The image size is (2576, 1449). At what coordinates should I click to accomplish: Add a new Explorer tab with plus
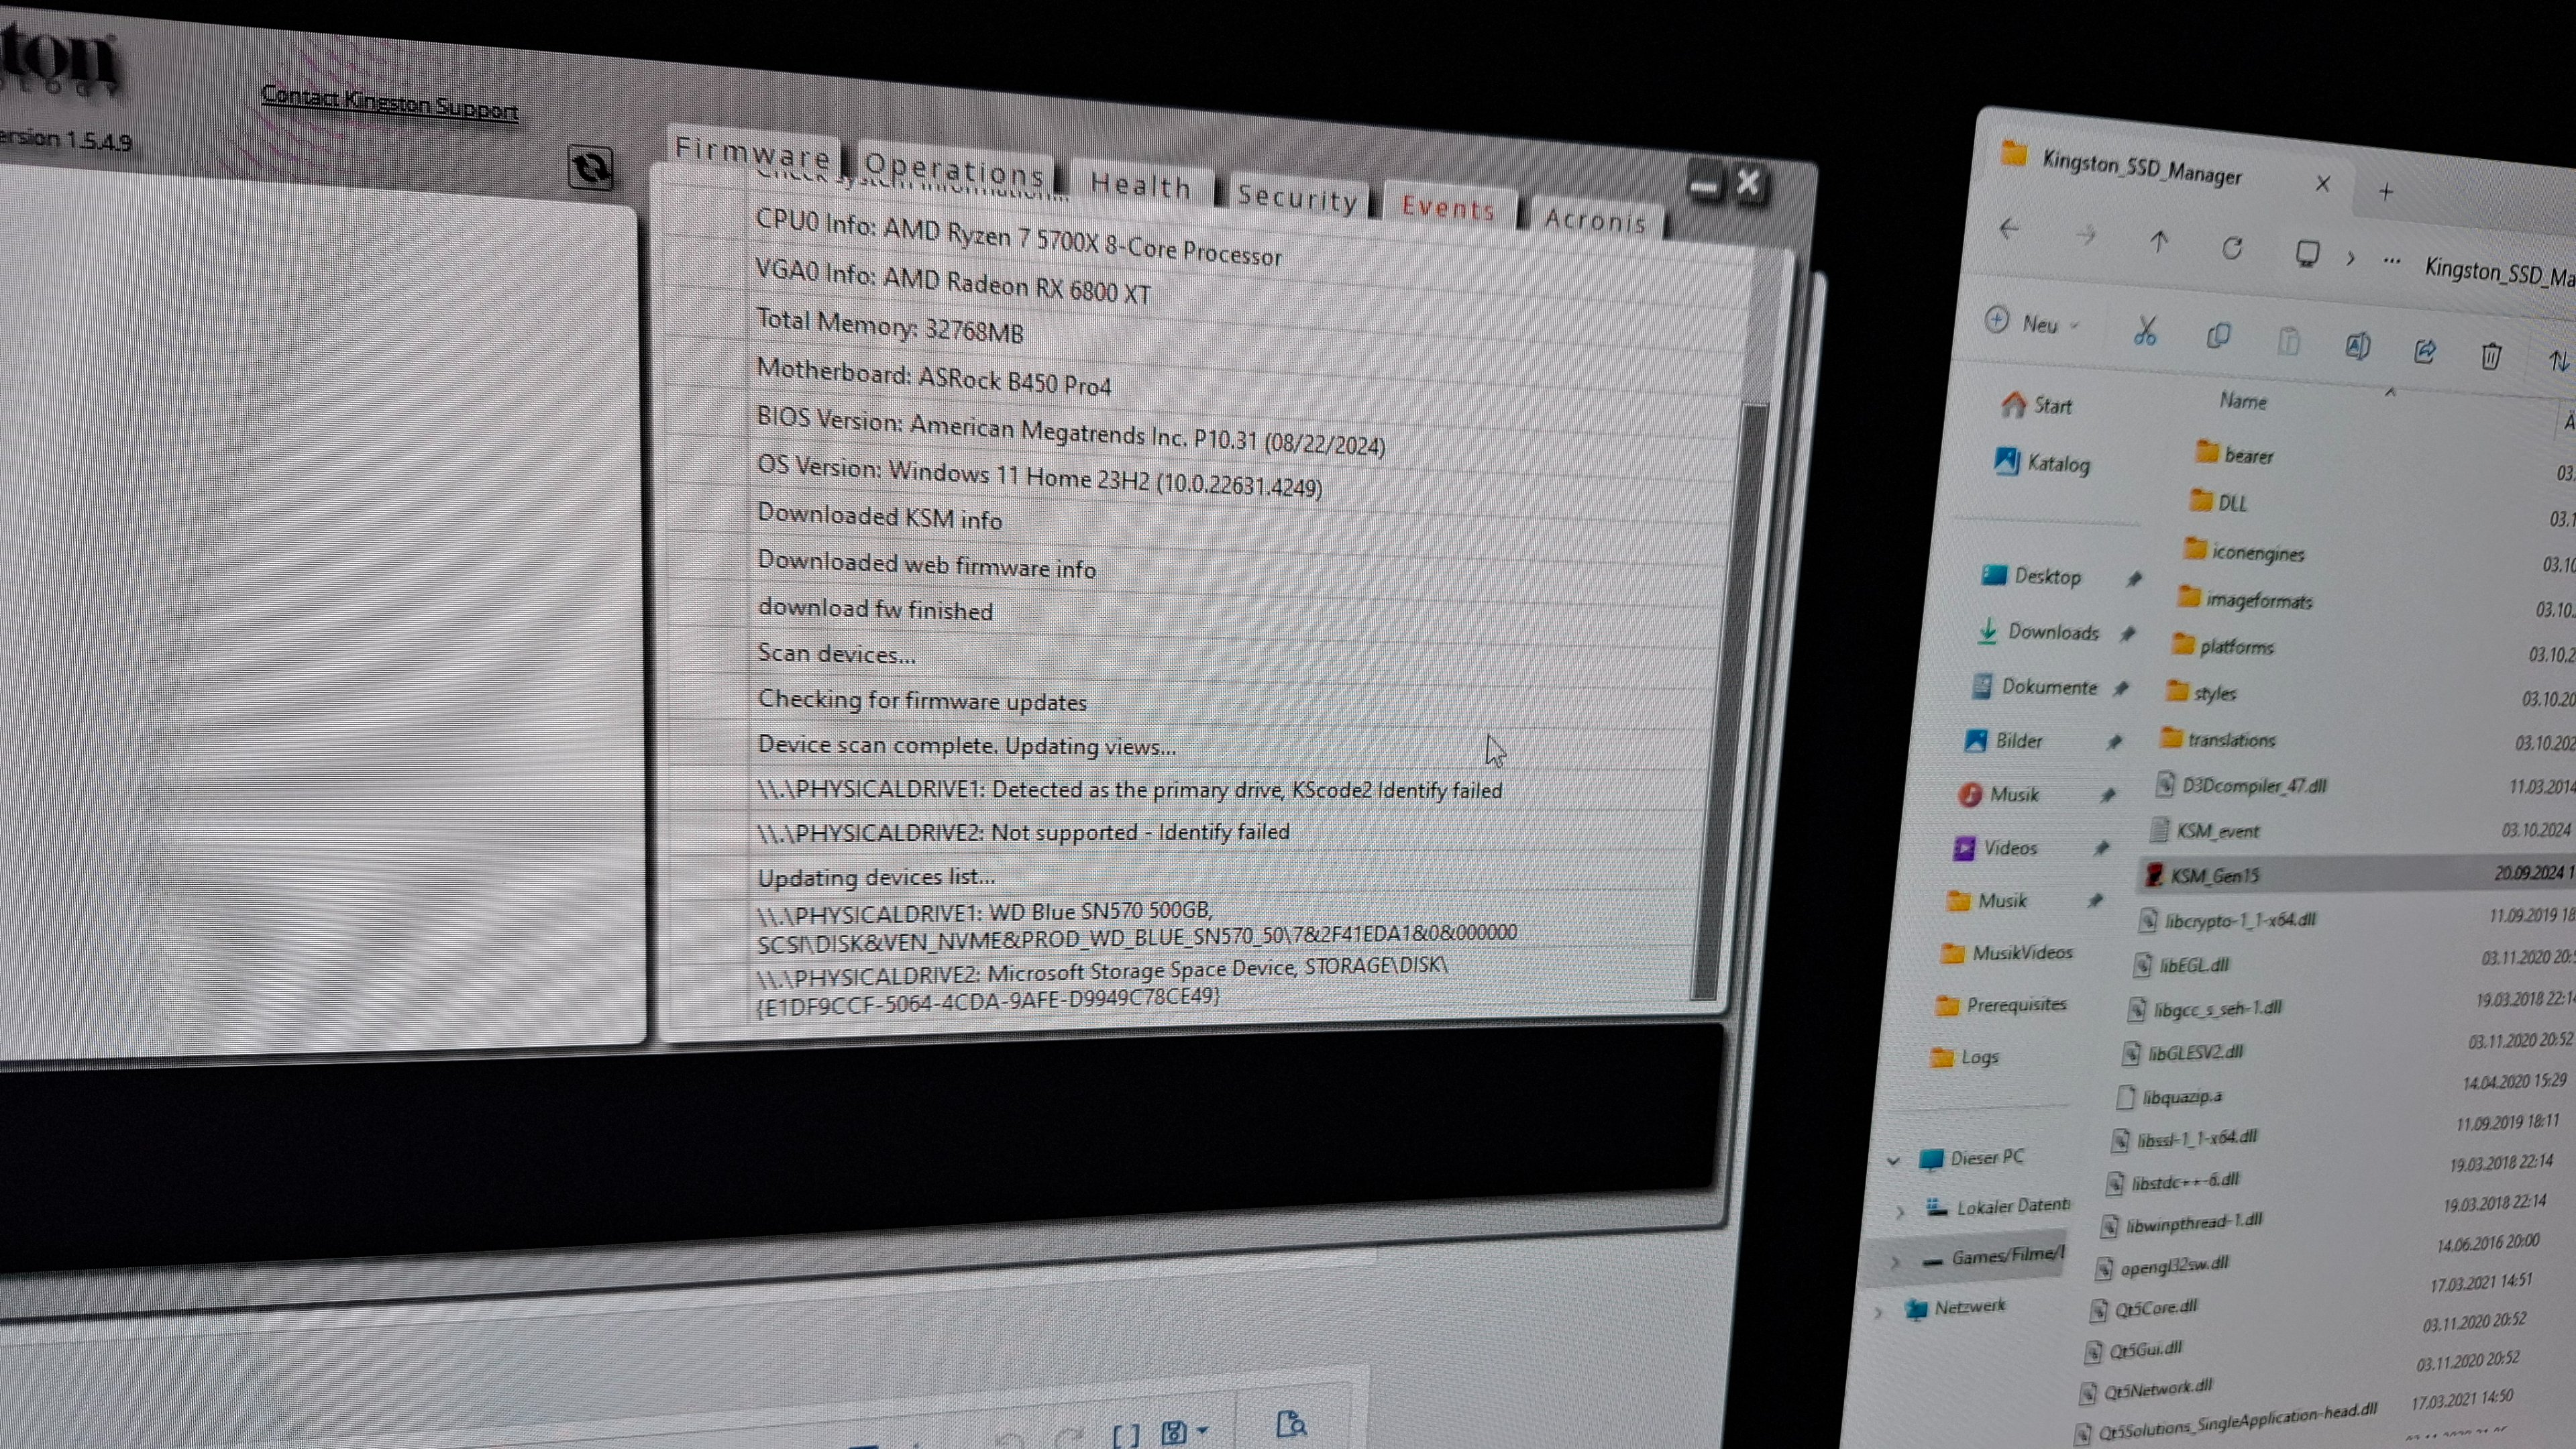2386,191
